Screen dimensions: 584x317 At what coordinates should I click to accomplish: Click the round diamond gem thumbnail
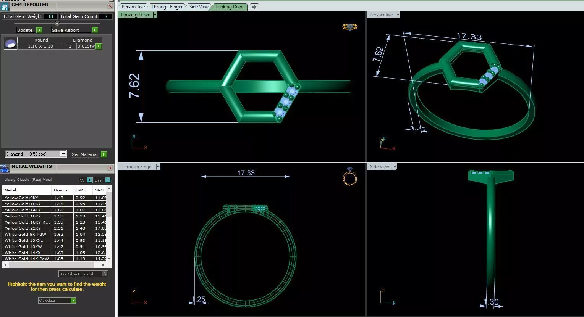click(x=10, y=43)
